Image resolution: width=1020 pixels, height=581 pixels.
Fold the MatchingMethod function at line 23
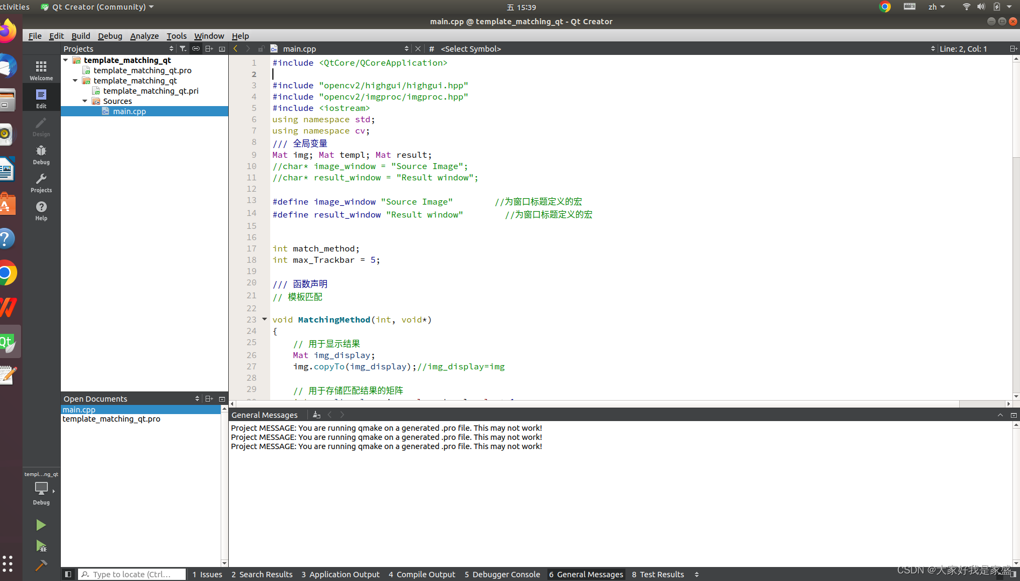(264, 319)
